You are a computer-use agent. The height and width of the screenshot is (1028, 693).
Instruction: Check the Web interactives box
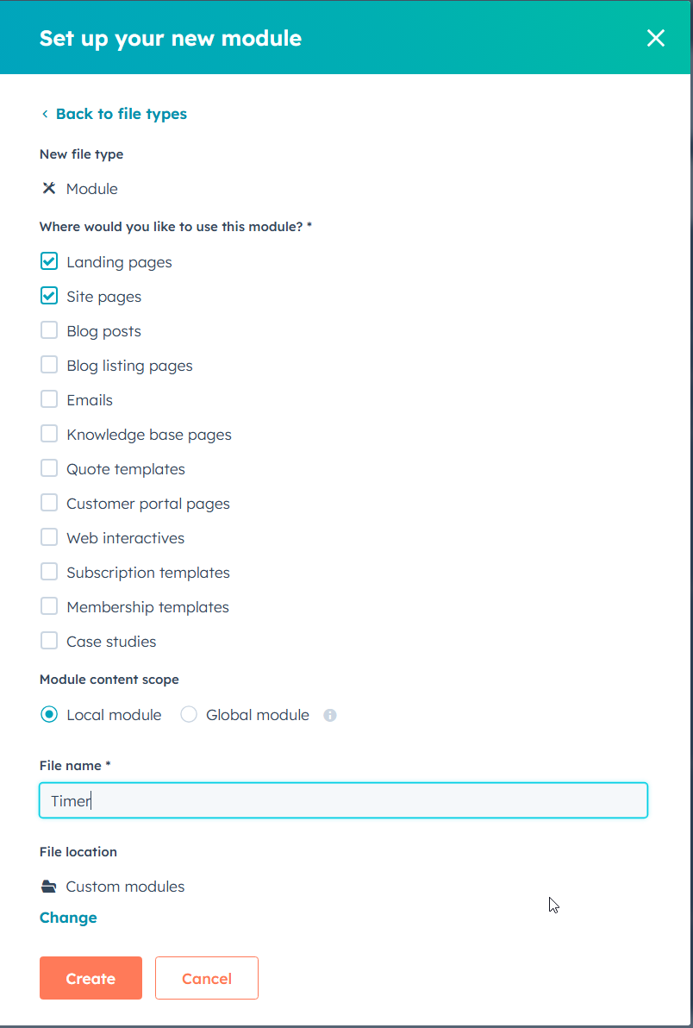click(x=49, y=537)
